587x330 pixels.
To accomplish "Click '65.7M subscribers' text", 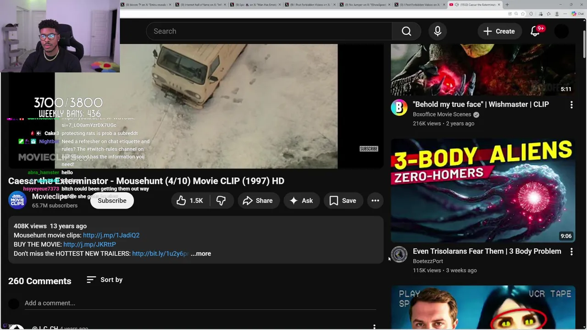I will [x=55, y=206].
